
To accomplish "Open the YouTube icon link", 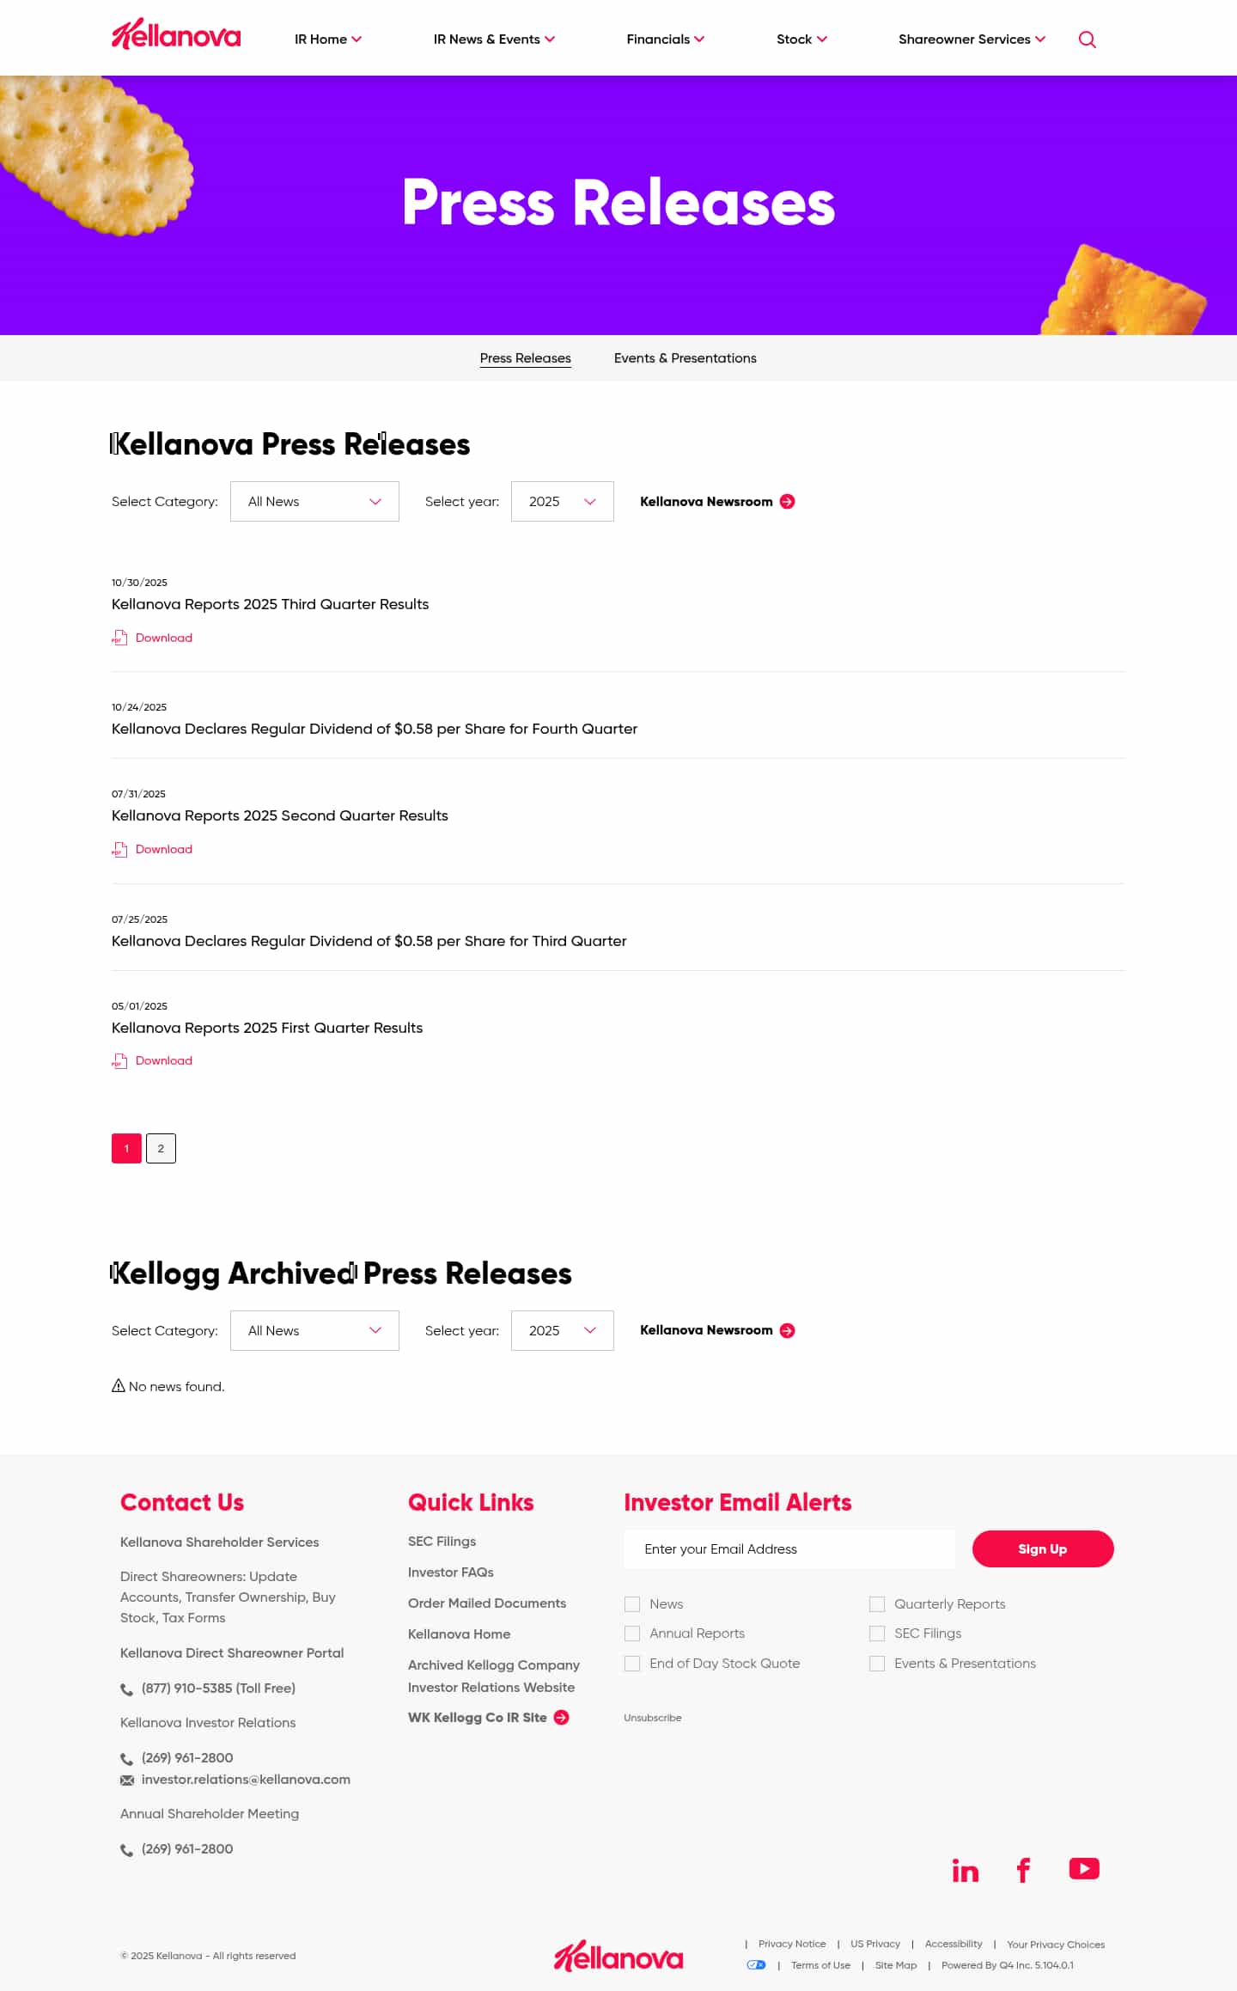I will (1083, 1869).
